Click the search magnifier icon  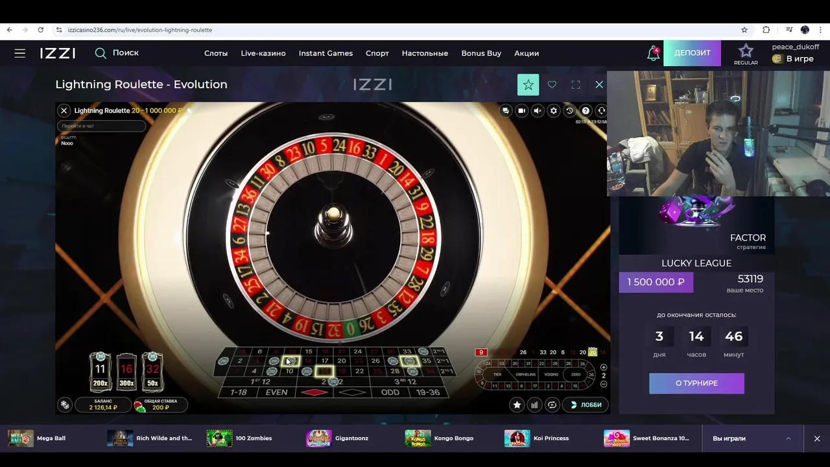pos(101,53)
